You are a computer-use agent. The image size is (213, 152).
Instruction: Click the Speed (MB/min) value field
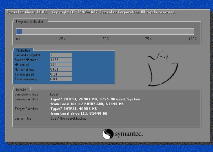pyautogui.click(x=61, y=60)
